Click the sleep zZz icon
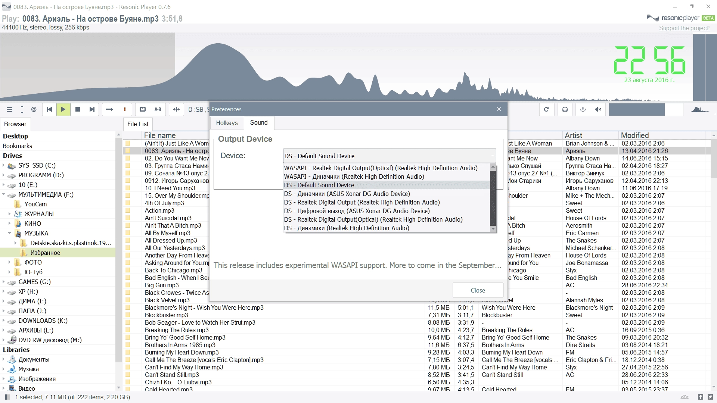 (x=685, y=397)
